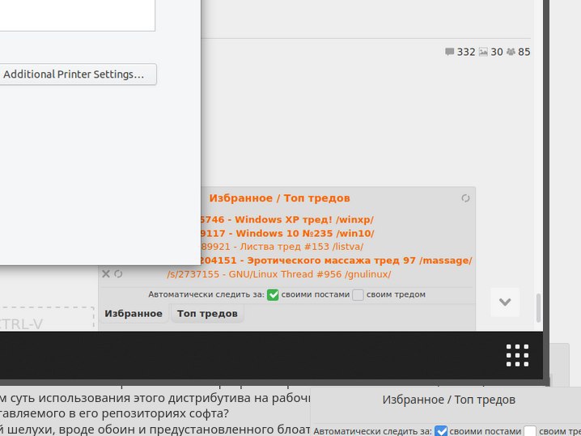
Task: Switch to Избранное tab
Action: [134, 313]
